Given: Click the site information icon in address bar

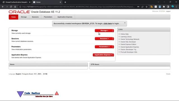Looking at the screenshot, I should tap(20, 7).
